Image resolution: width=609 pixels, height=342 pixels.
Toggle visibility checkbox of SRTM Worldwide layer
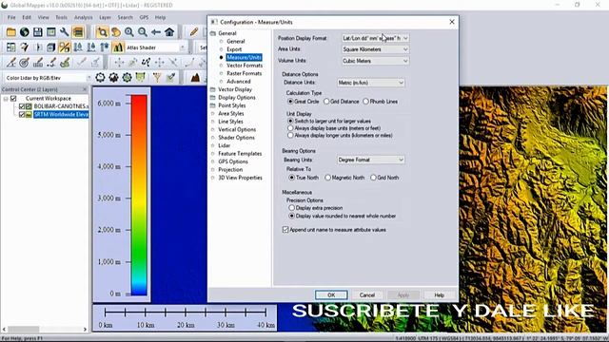coord(22,114)
